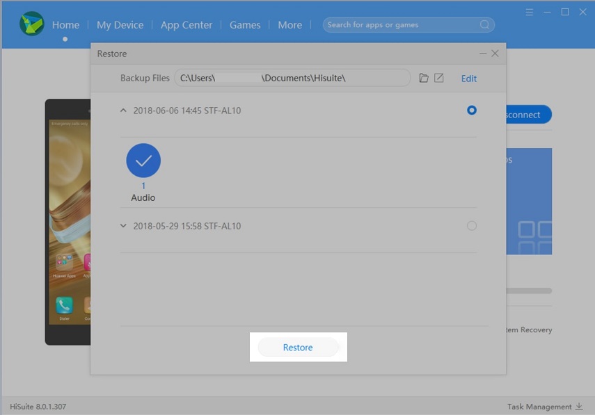Click the phone screen preview thumbnail
Viewport: 595px width, 415px height.
68,222
